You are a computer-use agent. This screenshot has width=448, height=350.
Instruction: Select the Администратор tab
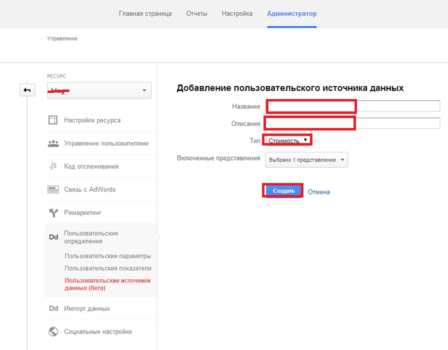point(291,13)
